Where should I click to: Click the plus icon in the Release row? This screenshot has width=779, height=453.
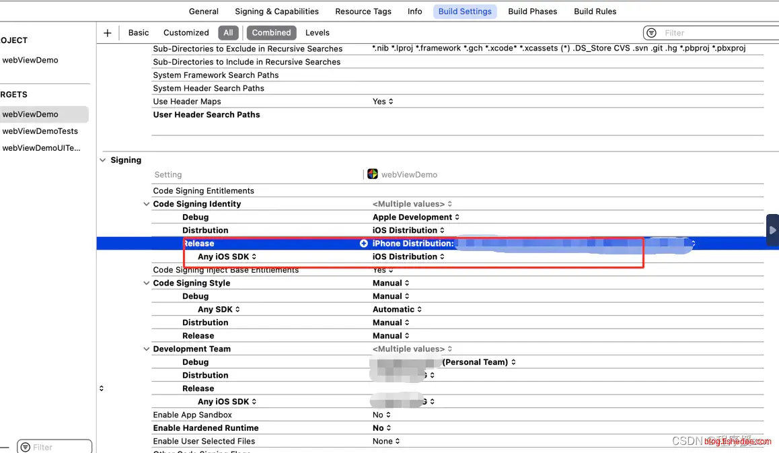click(x=364, y=244)
